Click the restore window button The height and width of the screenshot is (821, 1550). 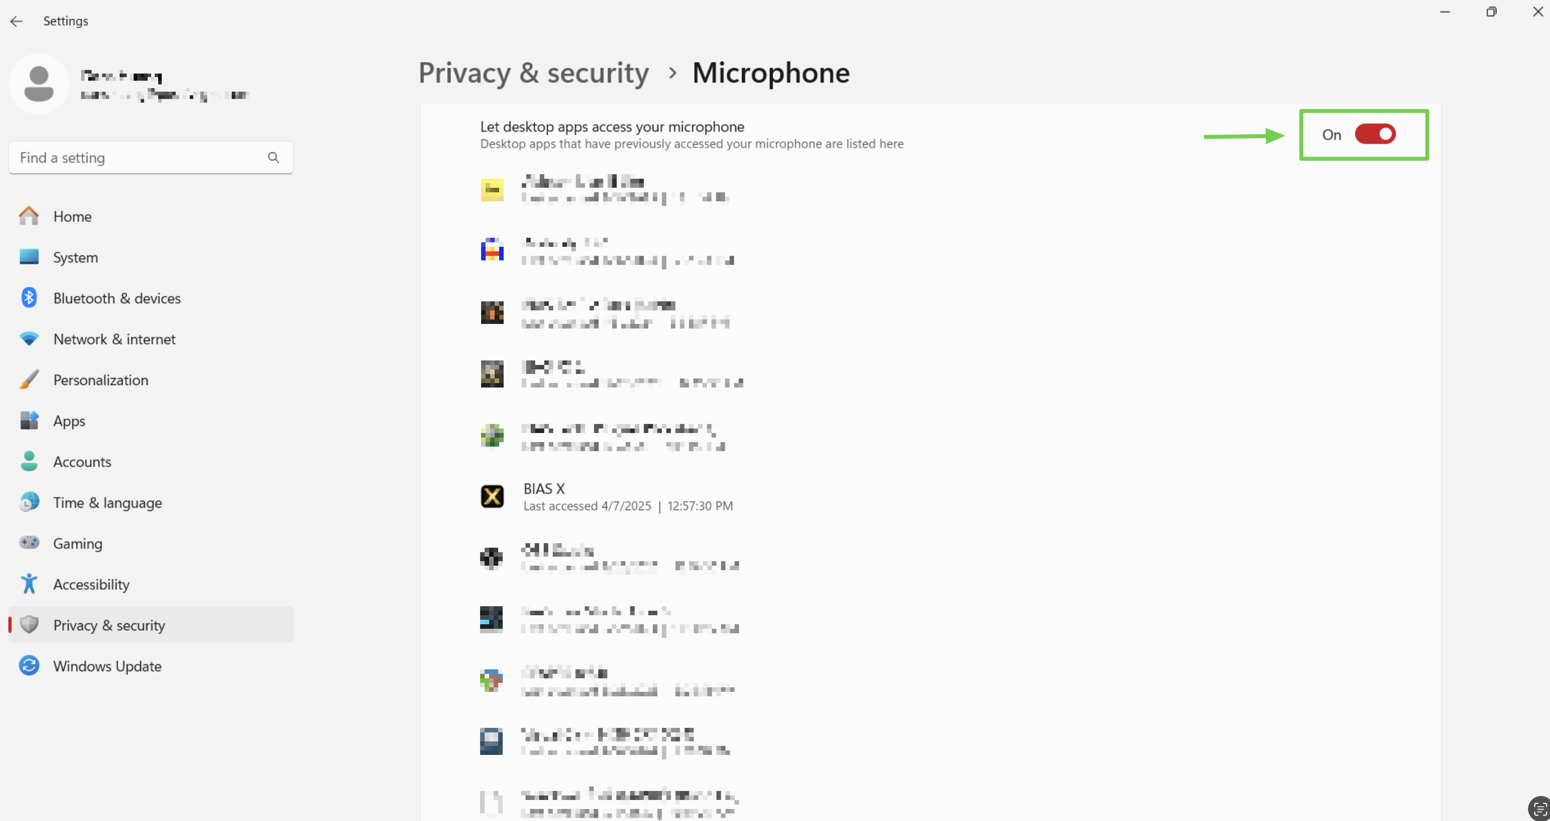[1491, 12]
